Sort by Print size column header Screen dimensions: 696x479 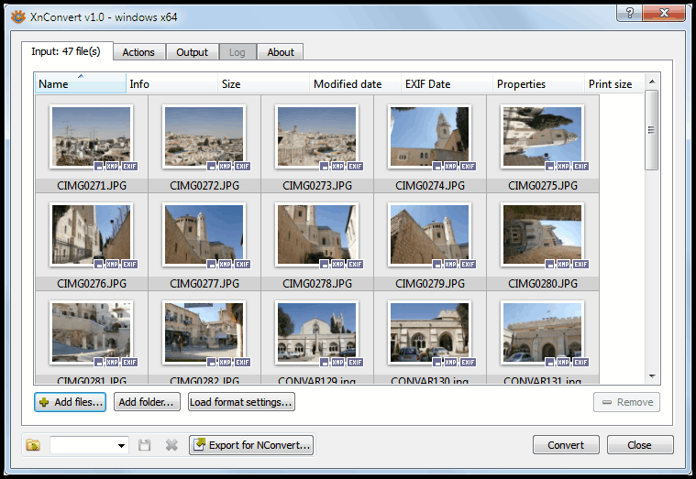(x=614, y=83)
